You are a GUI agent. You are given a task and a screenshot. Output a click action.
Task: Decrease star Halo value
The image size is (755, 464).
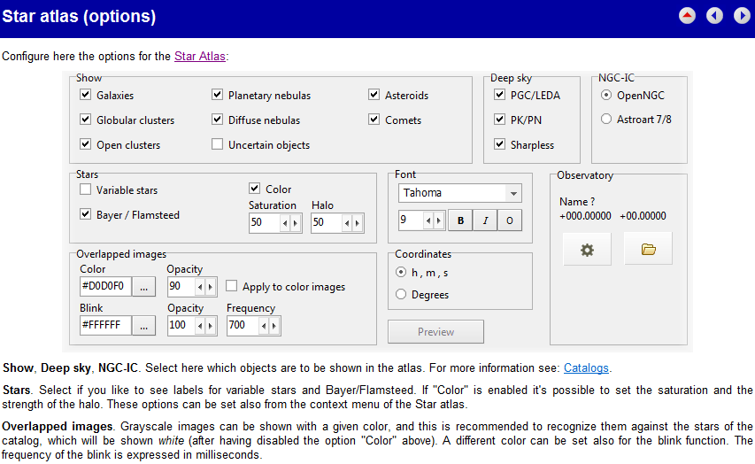[347, 223]
